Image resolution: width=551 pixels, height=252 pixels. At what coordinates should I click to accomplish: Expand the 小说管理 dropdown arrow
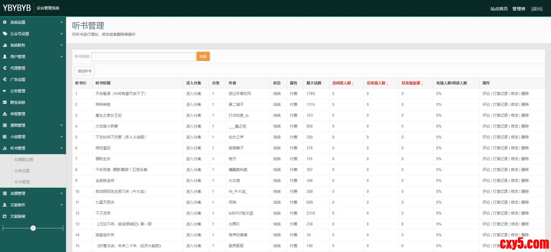tap(61, 137)
